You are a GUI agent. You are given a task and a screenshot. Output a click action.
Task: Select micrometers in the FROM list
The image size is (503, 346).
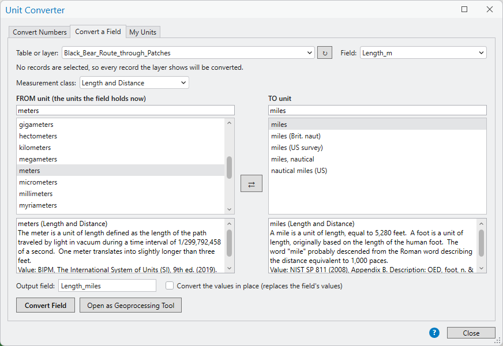[x=121, y=182]
